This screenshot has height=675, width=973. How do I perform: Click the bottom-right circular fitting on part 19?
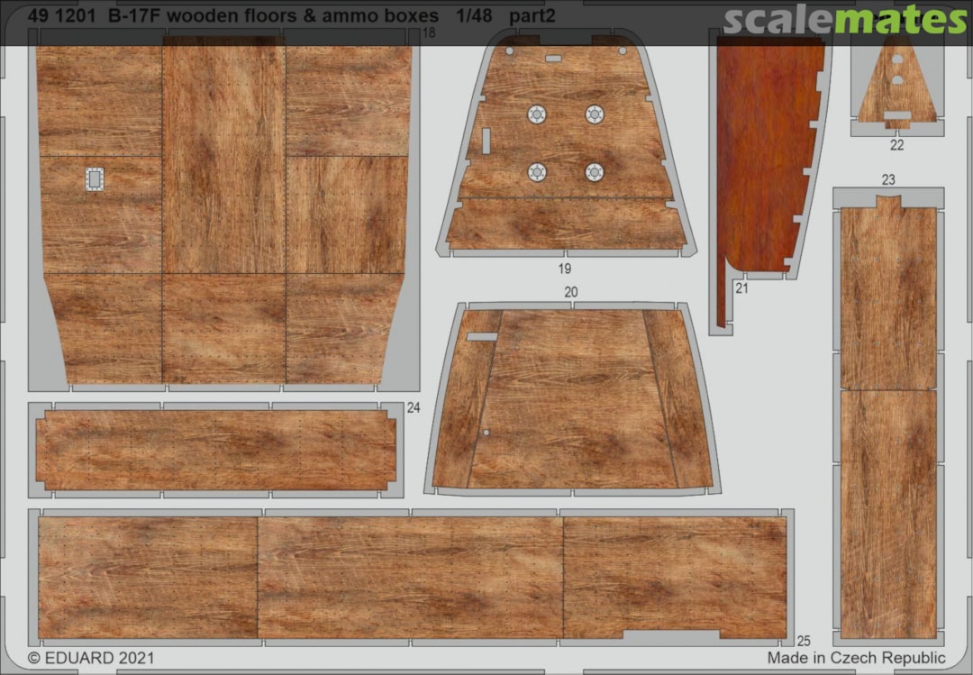point(594,171)
